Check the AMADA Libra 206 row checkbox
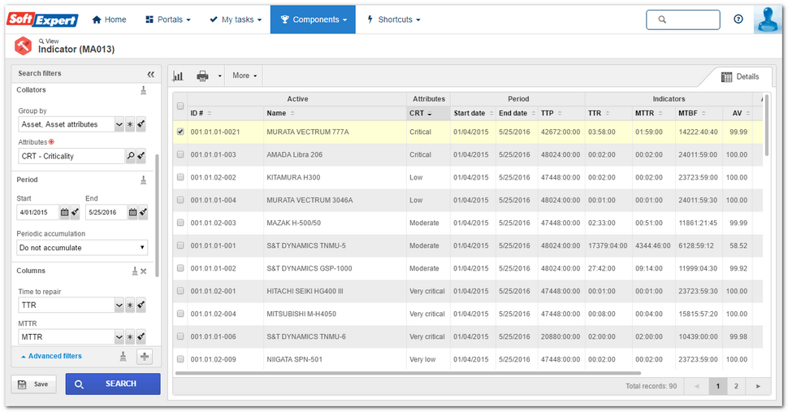The height and width of the screenshot is (412, 788). tap(180, 154)
